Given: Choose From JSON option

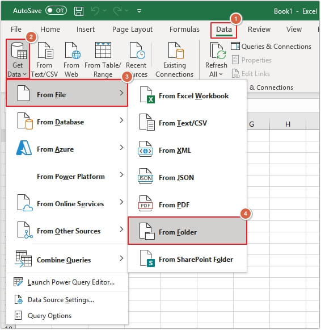Looking at the screenshot, I should (187, 177).
